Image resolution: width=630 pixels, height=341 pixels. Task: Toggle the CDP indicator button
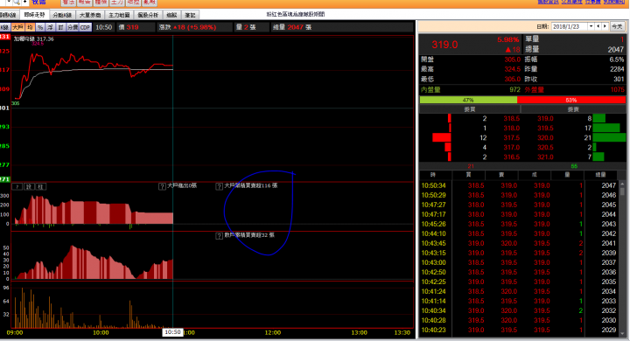tap(85, 27)
